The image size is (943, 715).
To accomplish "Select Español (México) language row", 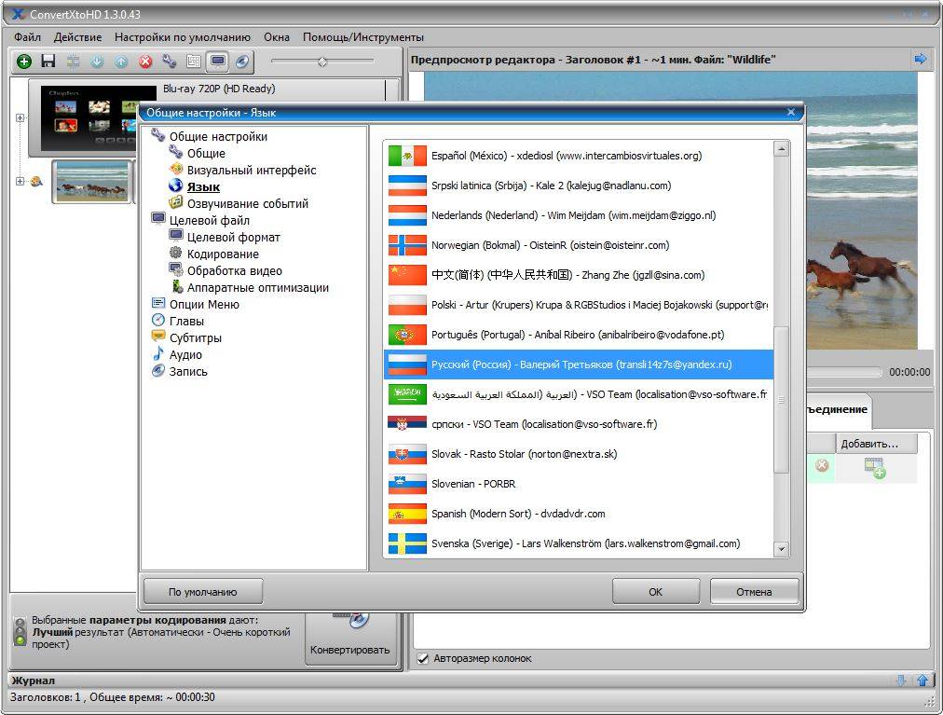I will click(579, 156).
